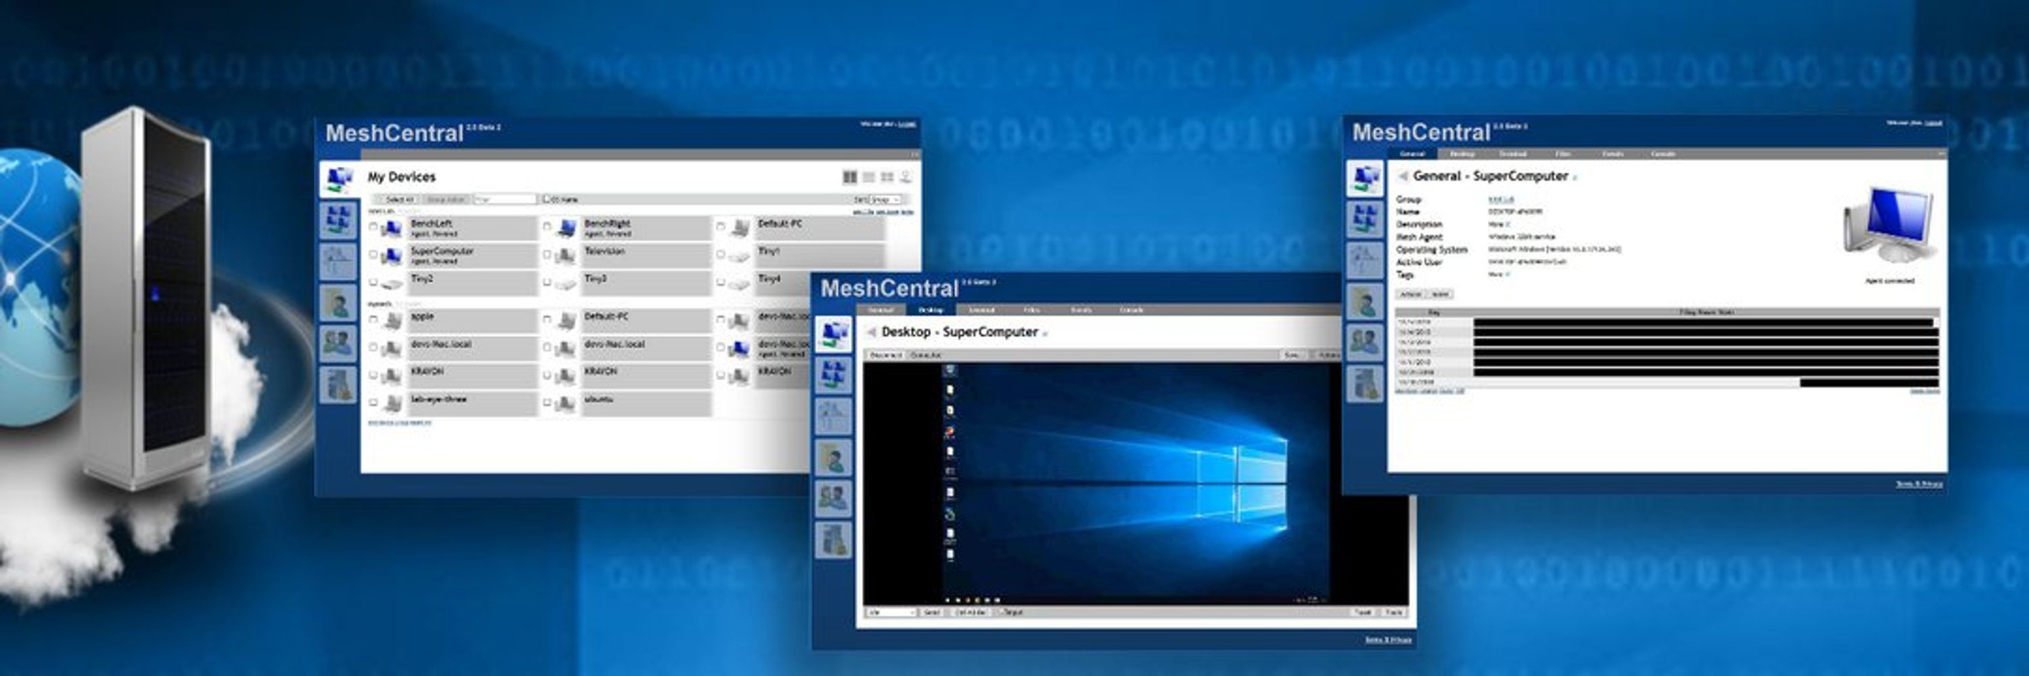Click single user sidebar icon in Desktop window
The height and width of the screenshot is (676, 2029).
tap(833, 458)
